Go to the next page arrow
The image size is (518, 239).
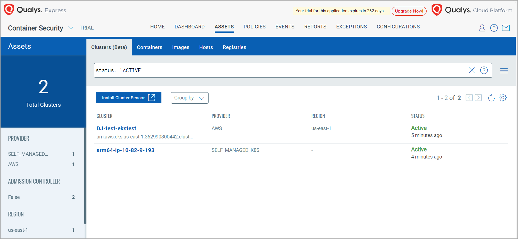478,98
